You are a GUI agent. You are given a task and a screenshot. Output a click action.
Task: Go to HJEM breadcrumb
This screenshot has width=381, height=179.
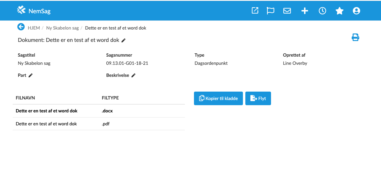tap(34, 28)
